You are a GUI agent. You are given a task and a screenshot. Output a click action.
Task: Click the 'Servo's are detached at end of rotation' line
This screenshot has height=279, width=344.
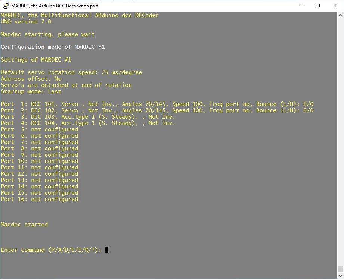(66, 85)
